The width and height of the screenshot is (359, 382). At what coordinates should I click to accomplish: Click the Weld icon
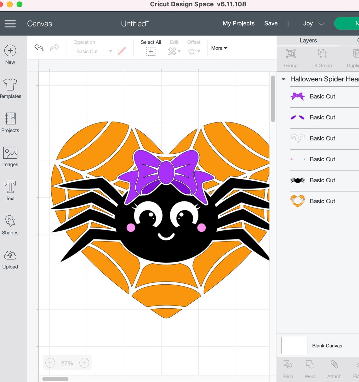[310, 368]
